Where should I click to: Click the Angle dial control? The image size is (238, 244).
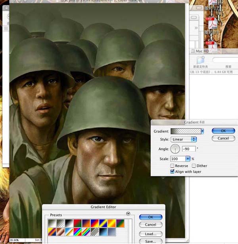coord(175,149)
